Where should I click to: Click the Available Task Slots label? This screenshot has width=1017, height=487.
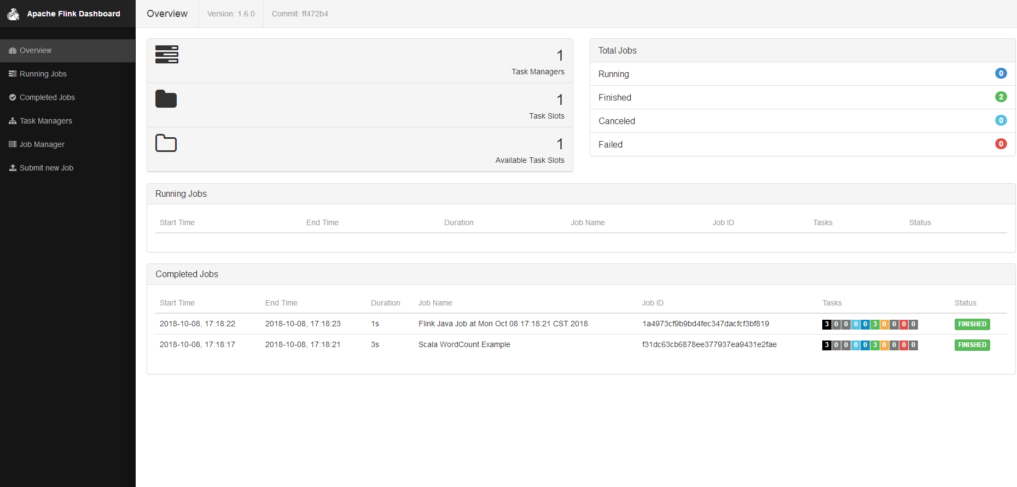click(x=530, y=160)
